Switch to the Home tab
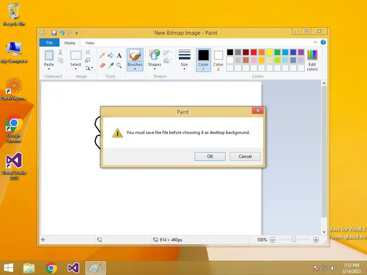 pos(70,43)
